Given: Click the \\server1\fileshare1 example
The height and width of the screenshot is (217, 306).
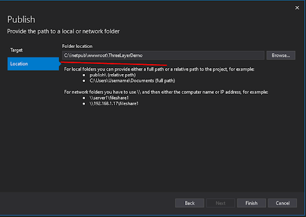Looking at the screenshot, I should pos(109,98).
